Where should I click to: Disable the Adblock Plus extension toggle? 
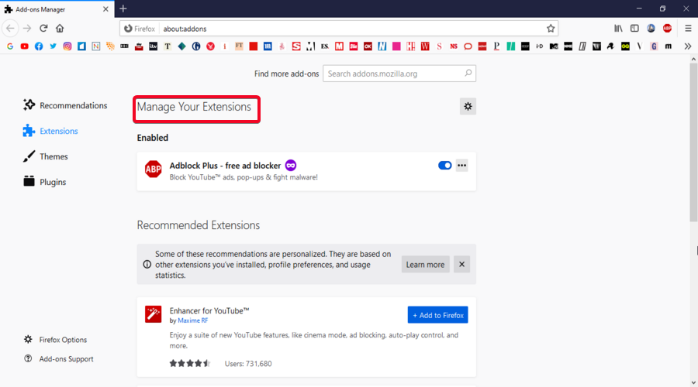(444, 165)
